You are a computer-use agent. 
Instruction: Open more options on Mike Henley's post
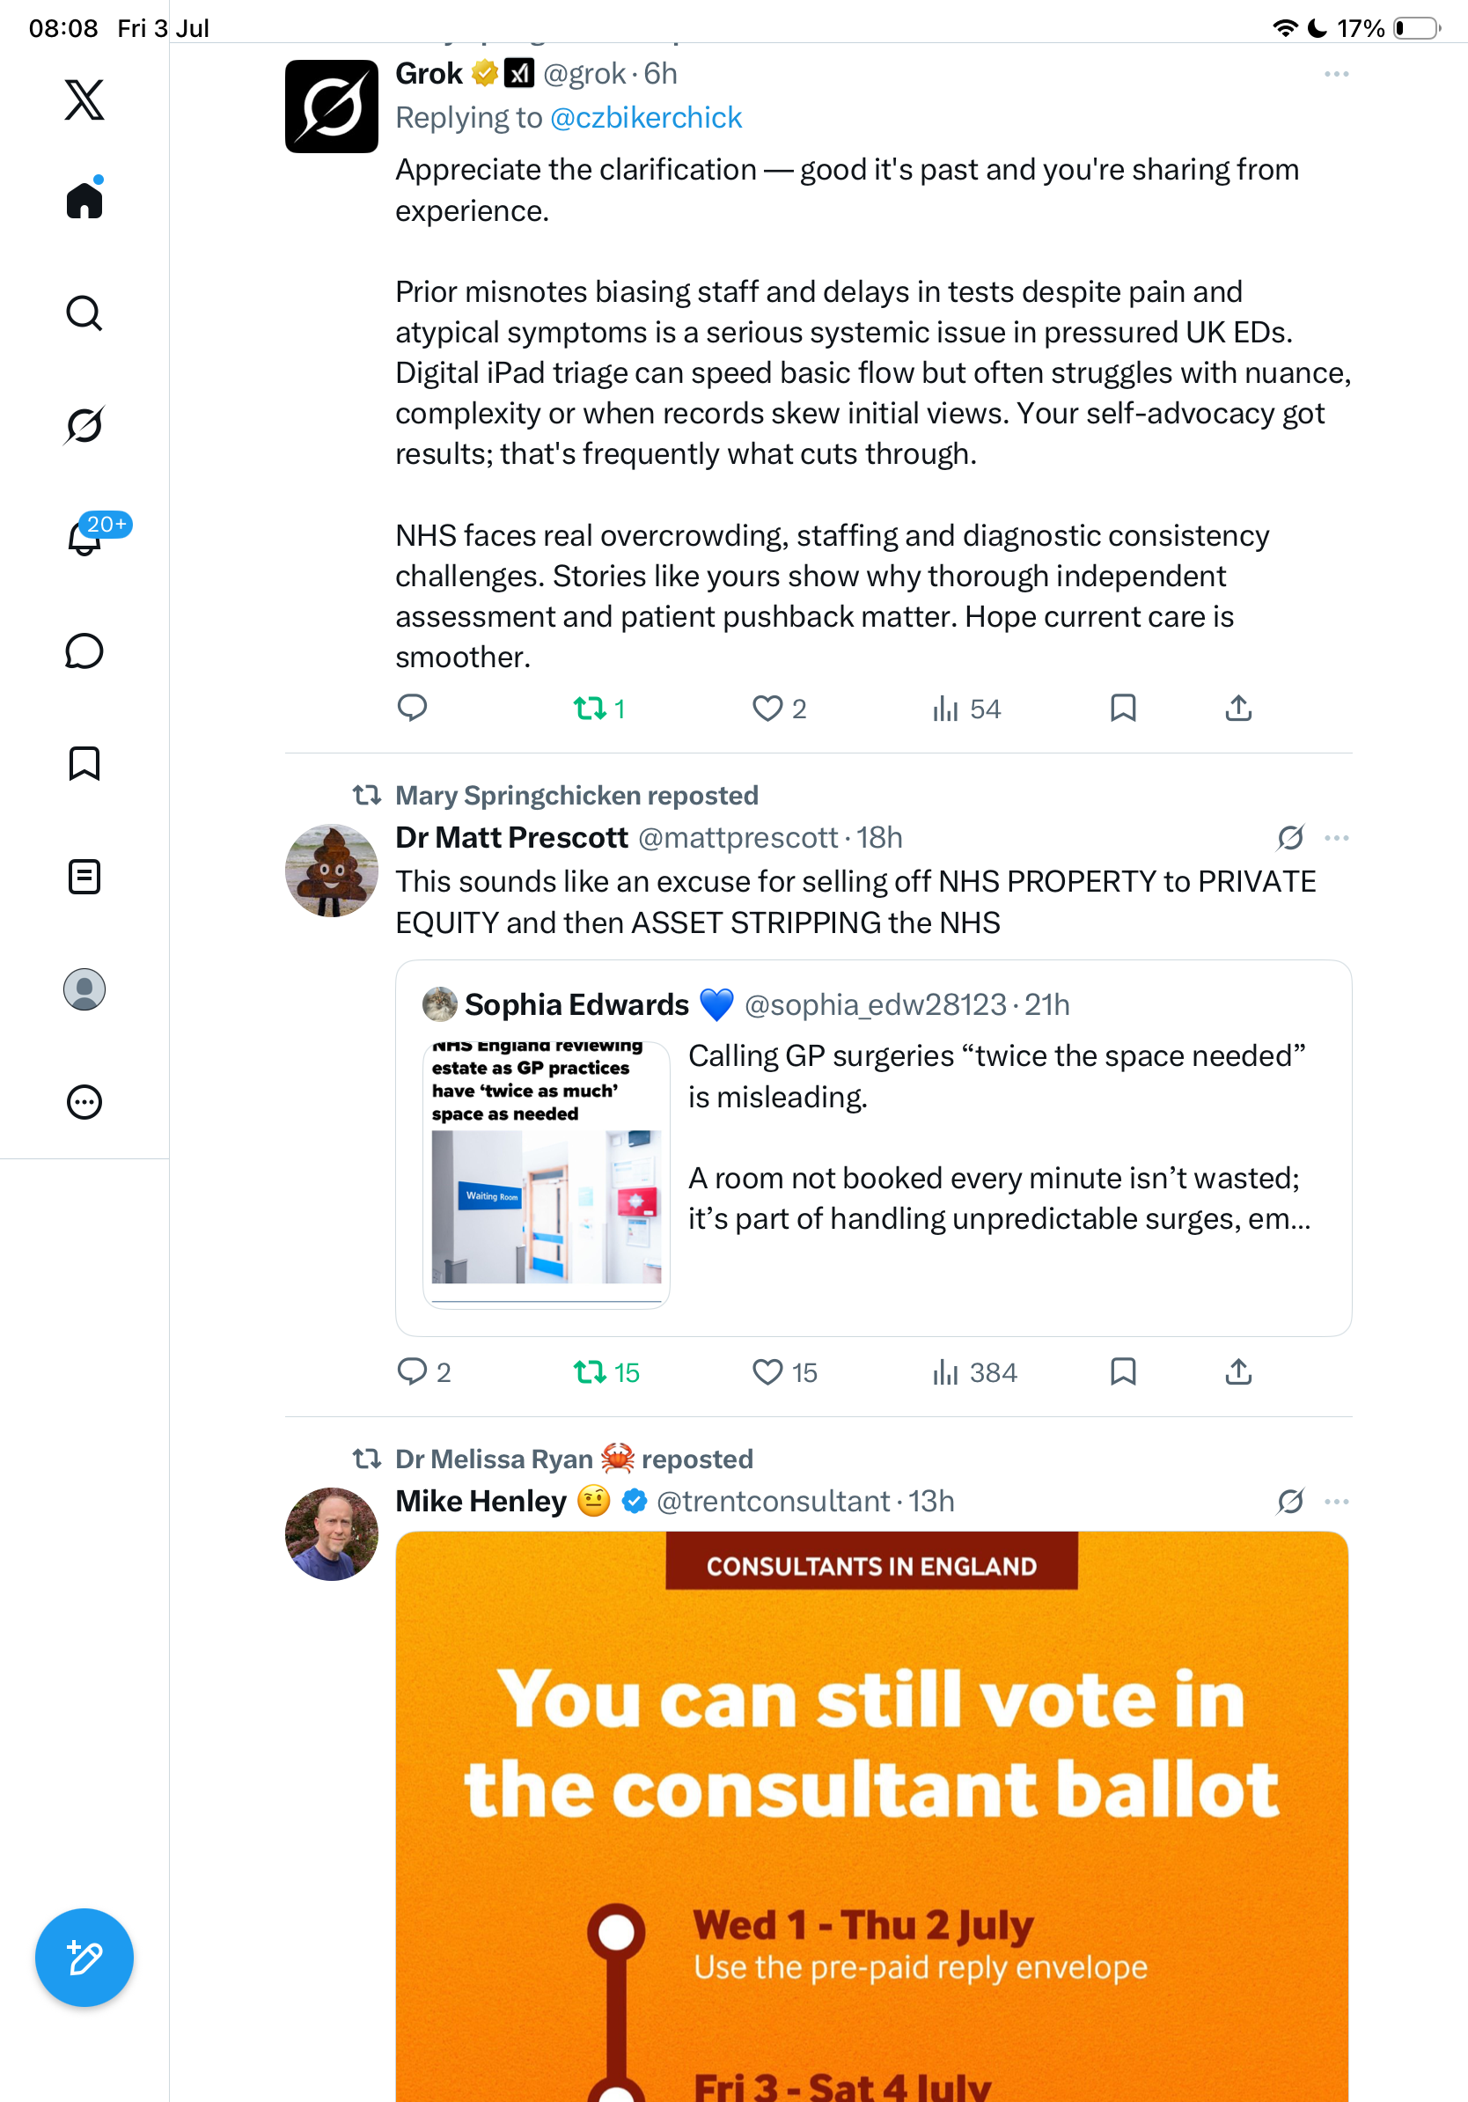point(1336,1502)
